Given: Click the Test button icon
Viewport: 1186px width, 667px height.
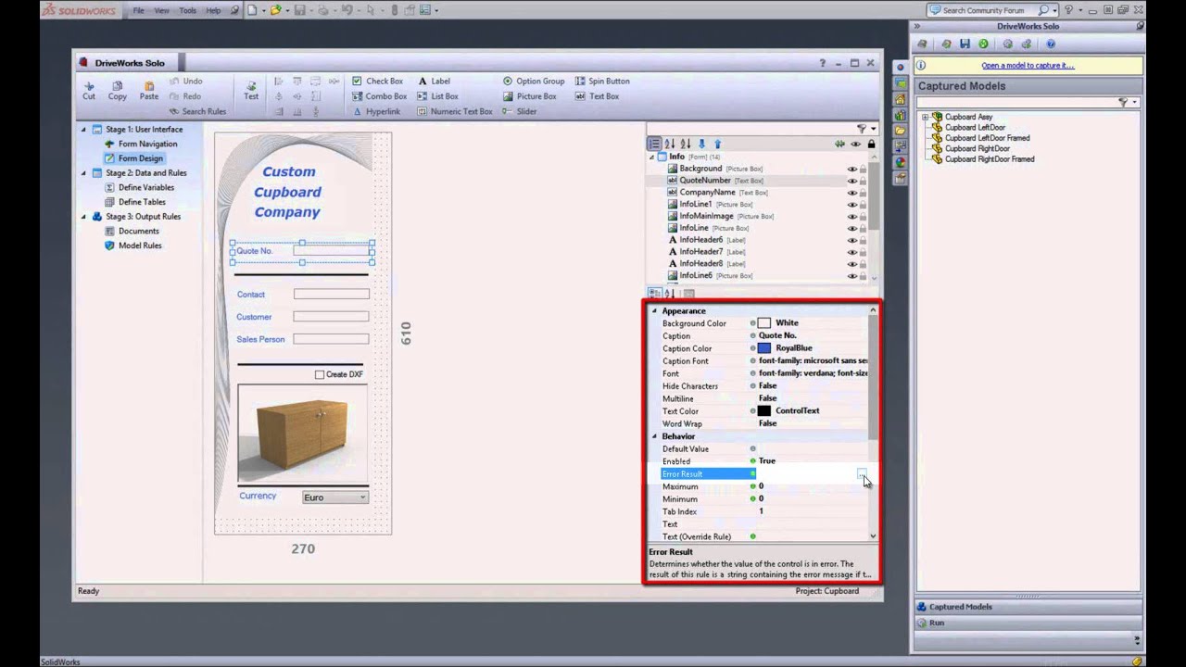Looking at the screenshot, I should 251,90.
